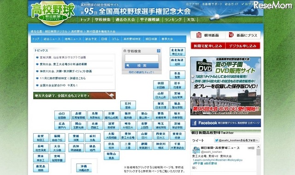
Task: Click the 夏の甲子園DVD販売サイト ad banner
Action: click(x=225, y=86)
